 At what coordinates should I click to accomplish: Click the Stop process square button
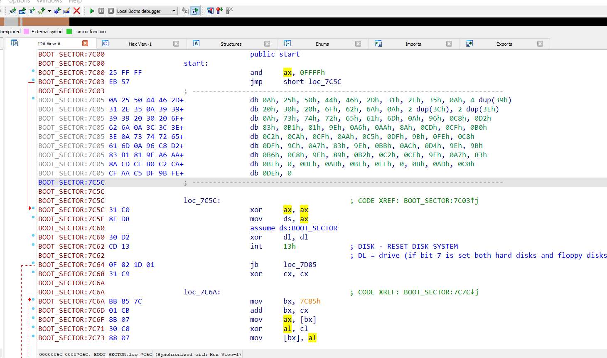click(x=111, y=11)
